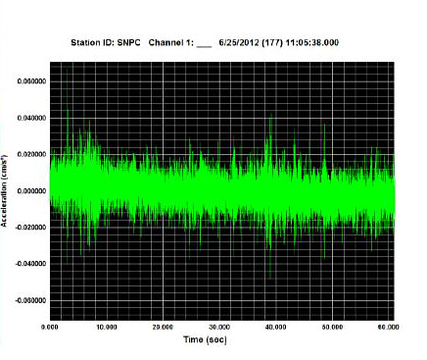The width and height of the screenshot is (427, 360).
Task: Click the 50.000 time axis tick label
Action: 332,328
